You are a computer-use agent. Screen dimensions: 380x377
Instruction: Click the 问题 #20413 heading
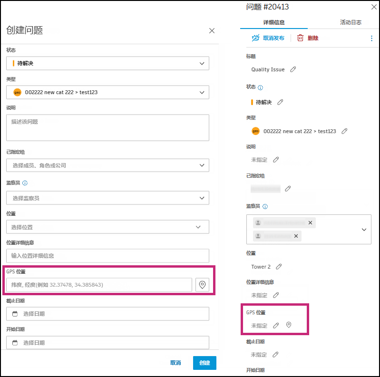tap(267, 7)
